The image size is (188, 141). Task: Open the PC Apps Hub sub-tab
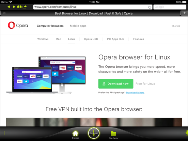pyautogui.click(x=115, y=39)
